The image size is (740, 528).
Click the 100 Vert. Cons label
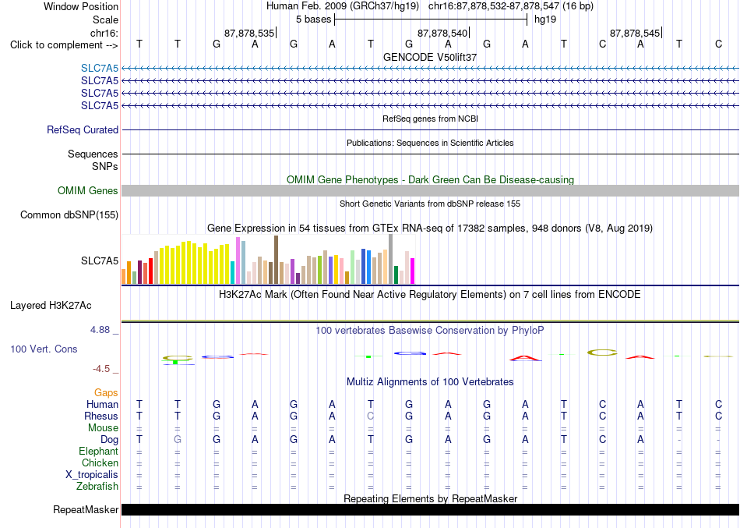pos(44,349)
